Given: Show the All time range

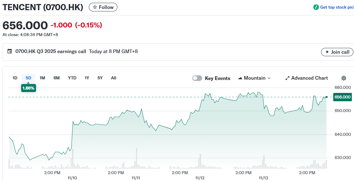Looking at the screenshot, I should coord(114,78).
